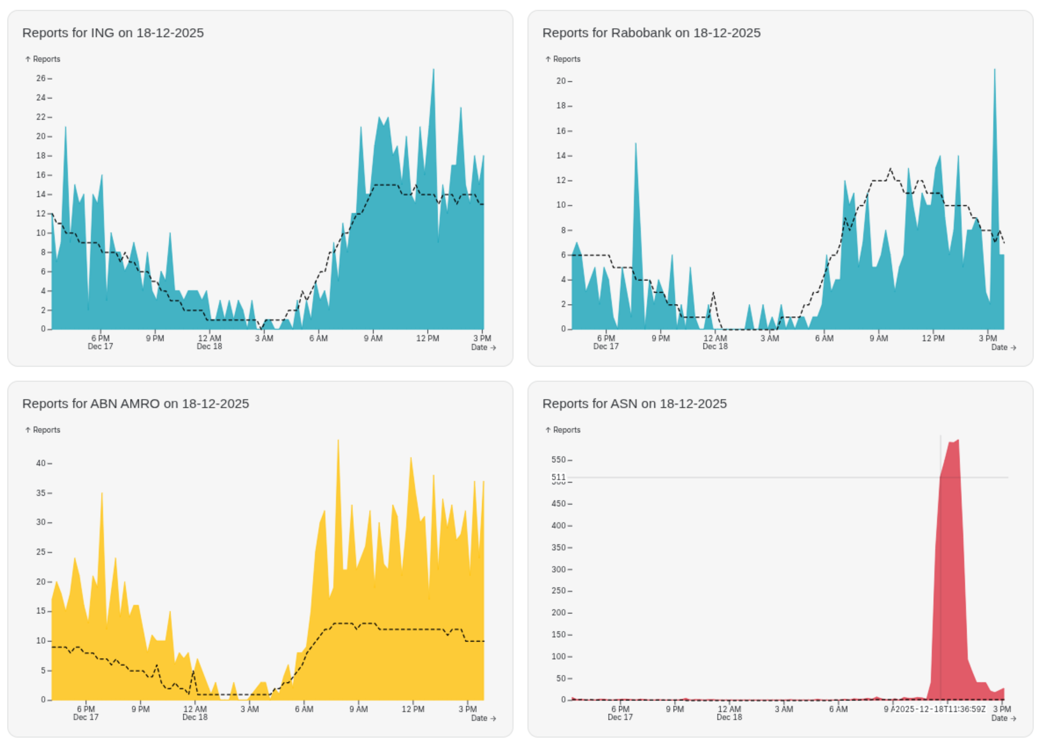Click the up-arrow Reports label in ASN chart
This screenshot has height=744, width=1041.
point(563,430)
